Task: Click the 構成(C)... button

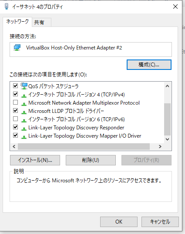Action: (x=149, y=65)
